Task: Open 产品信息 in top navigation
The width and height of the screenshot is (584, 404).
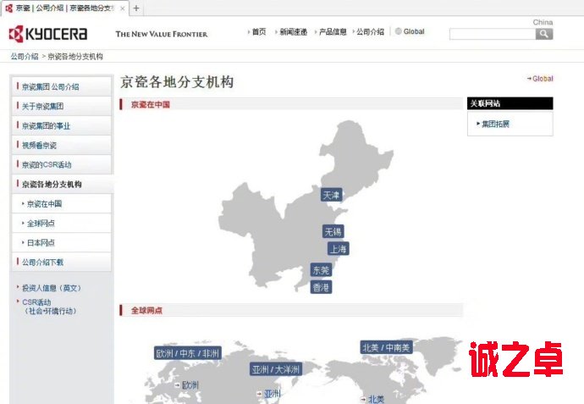Action: pyautogui.click(x=333, y=31)
